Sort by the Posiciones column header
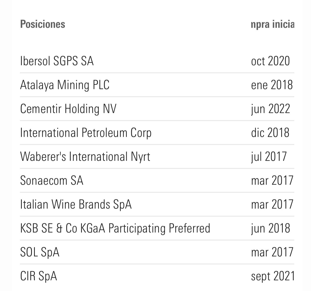311x291 pixels. pyautogui.click(x=43, y=24)
